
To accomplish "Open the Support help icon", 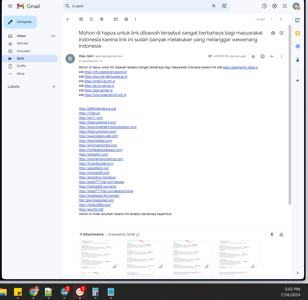I will pyautogui.click(x=264, y=6).
